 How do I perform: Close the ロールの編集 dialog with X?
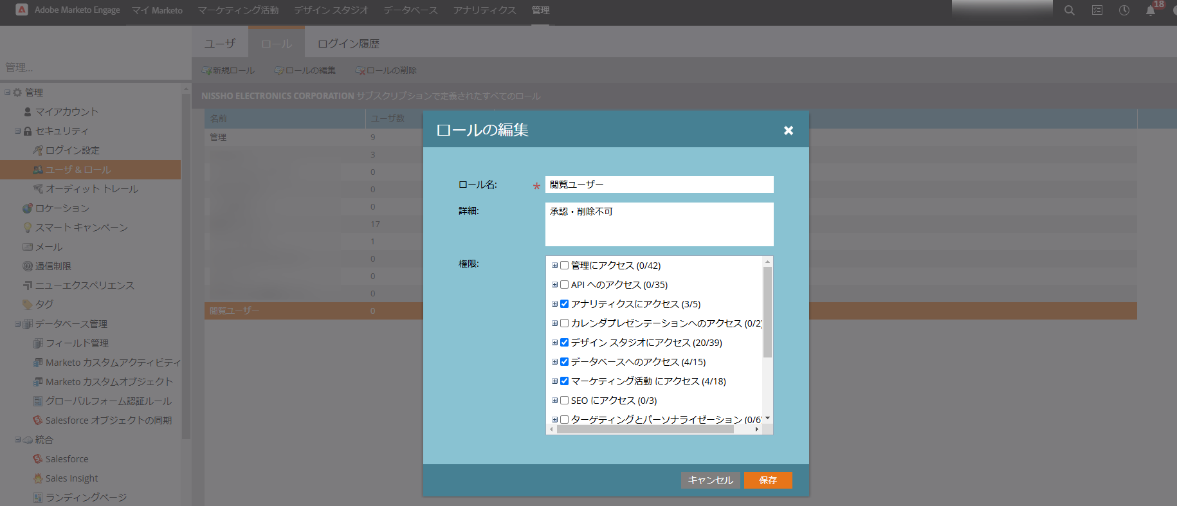789,131
